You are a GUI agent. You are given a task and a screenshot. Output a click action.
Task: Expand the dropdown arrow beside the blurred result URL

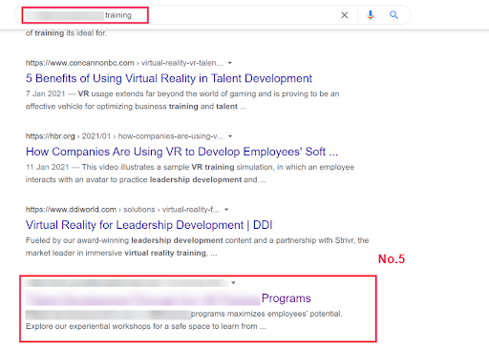click(233, 283)
